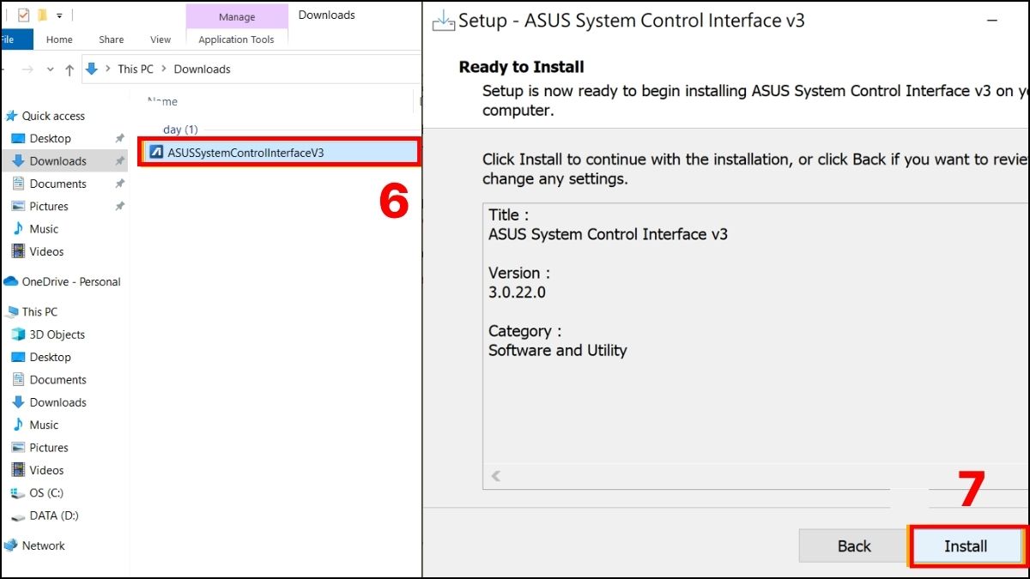The image size is (1030, 579).
Task: Click the 'day (1)' group header
Action: coord(180,130)
